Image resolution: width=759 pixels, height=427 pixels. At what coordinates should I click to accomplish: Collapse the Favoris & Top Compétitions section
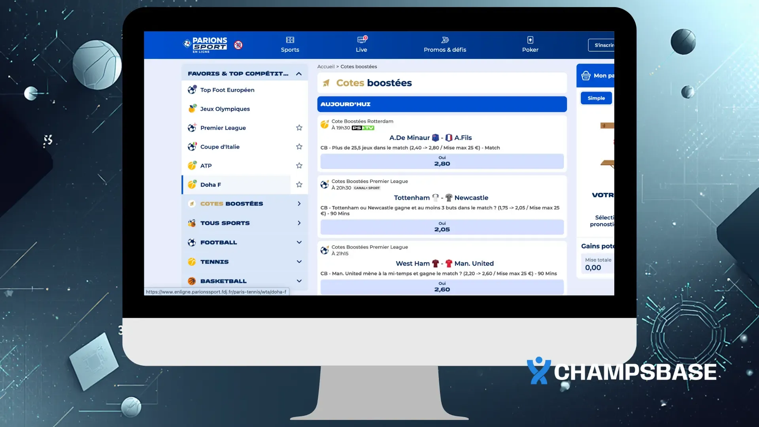(299, 74)
